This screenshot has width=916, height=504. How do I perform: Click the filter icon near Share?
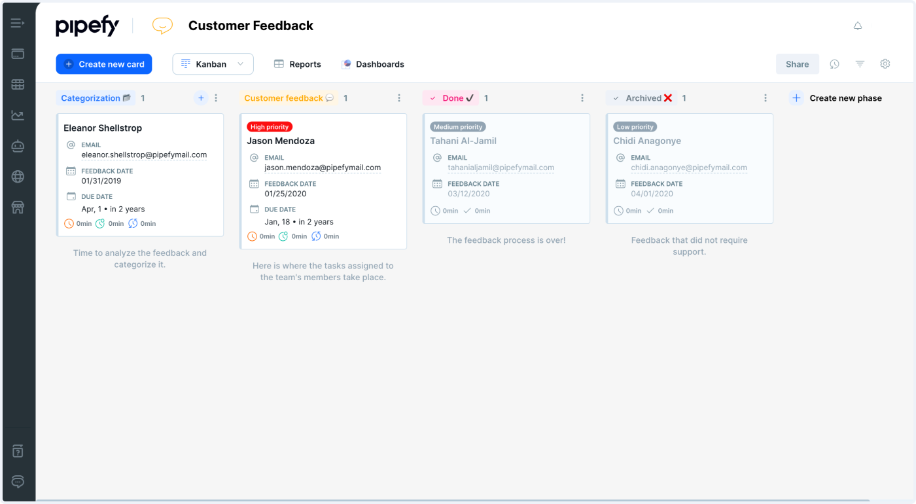pyautogui.click(x=860, y=63)
